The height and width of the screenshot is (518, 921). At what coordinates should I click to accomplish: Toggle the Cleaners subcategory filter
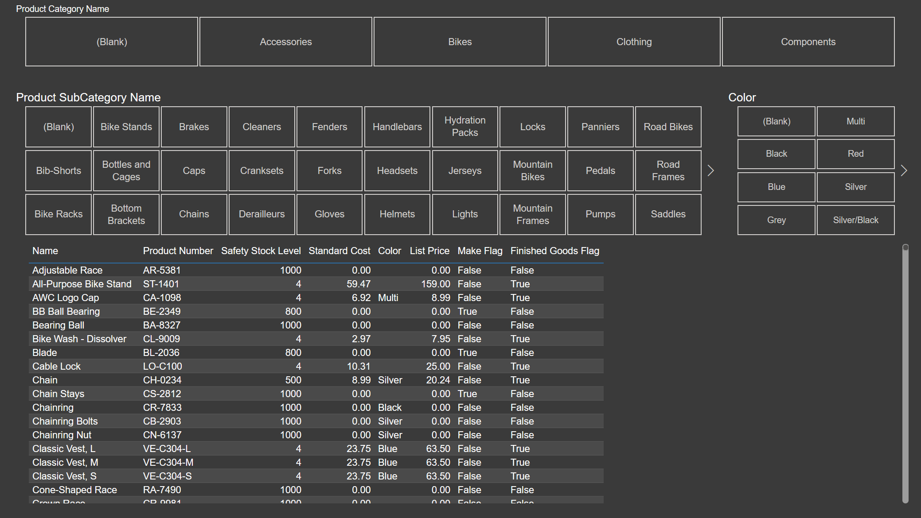coord(262,127)
